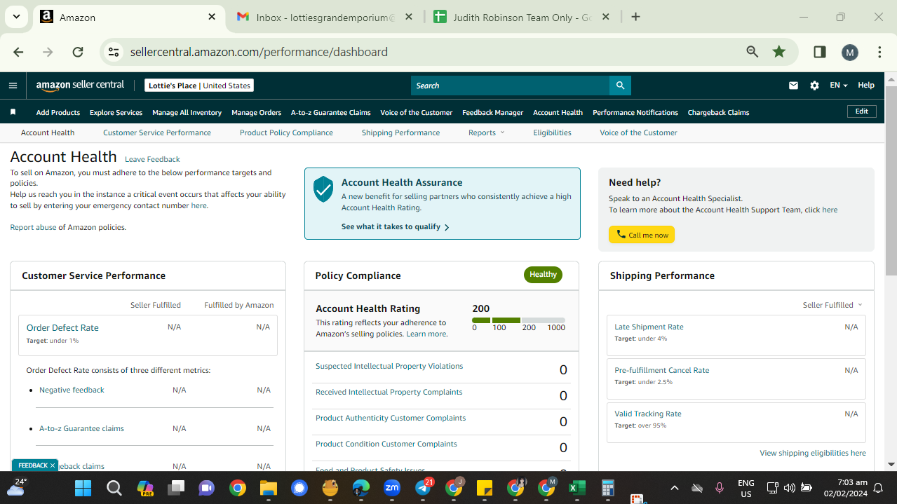
Task: Open Order Defect Rate link
Action: (62, 327)
